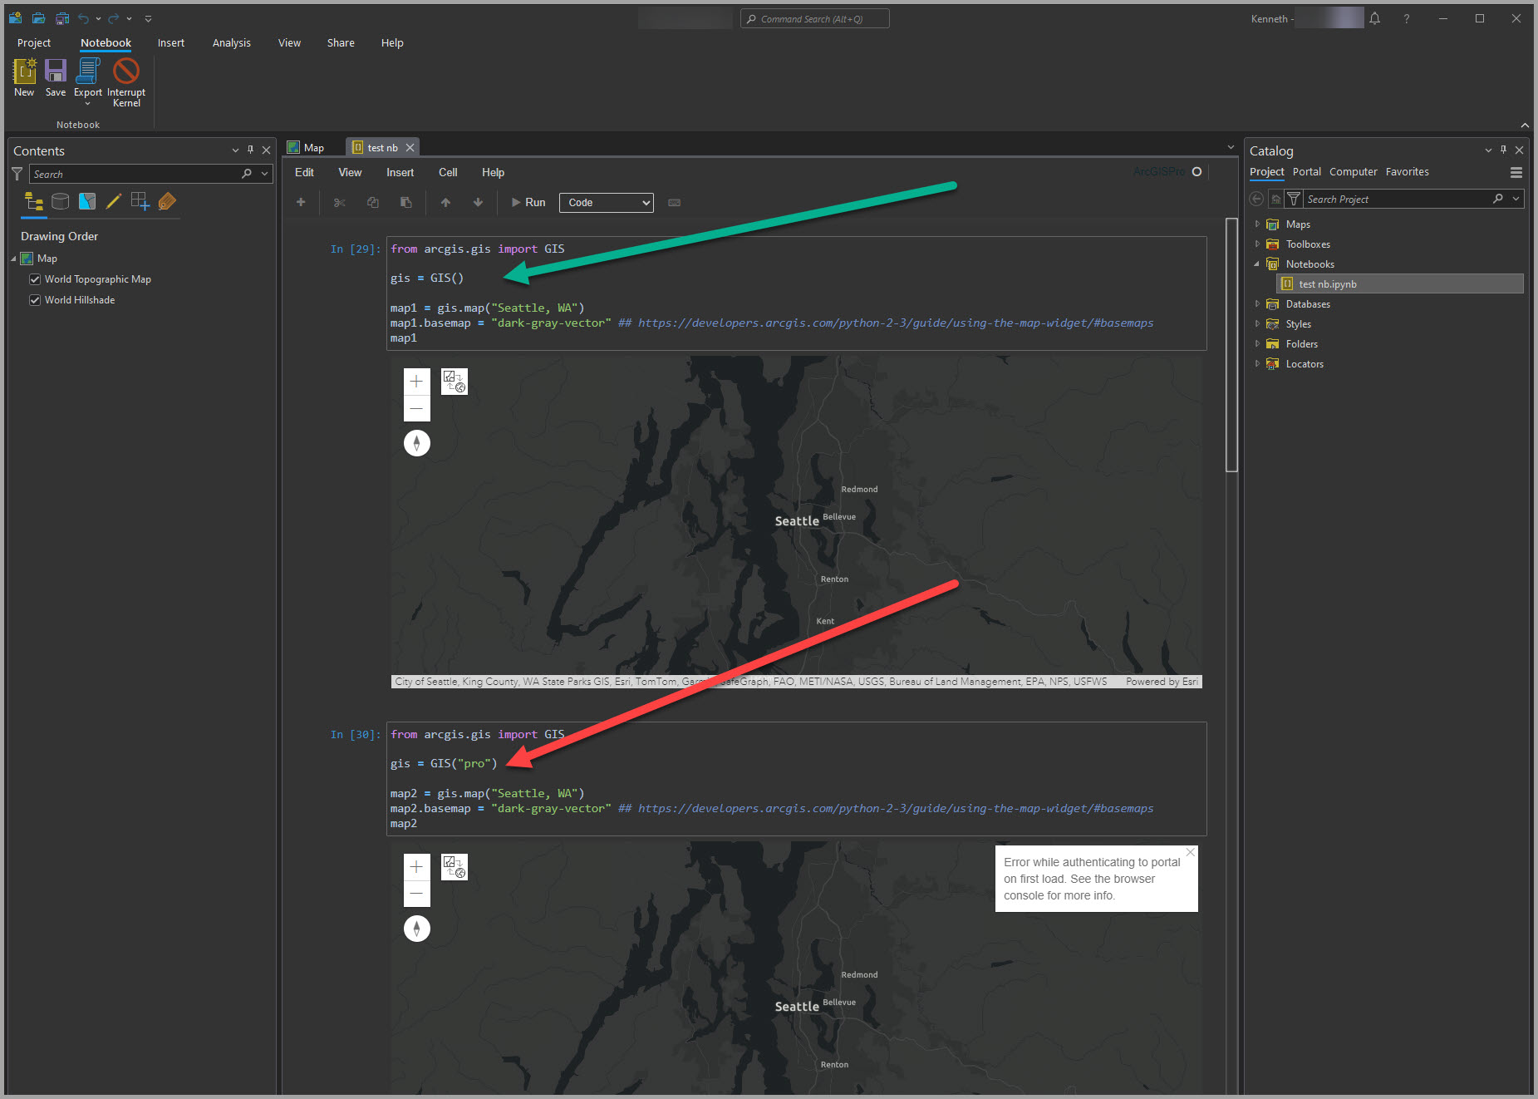Open the notebook Cell menu

point(448,172)
